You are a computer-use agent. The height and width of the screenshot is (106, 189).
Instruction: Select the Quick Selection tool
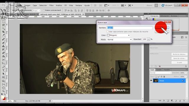coord(3,29)
